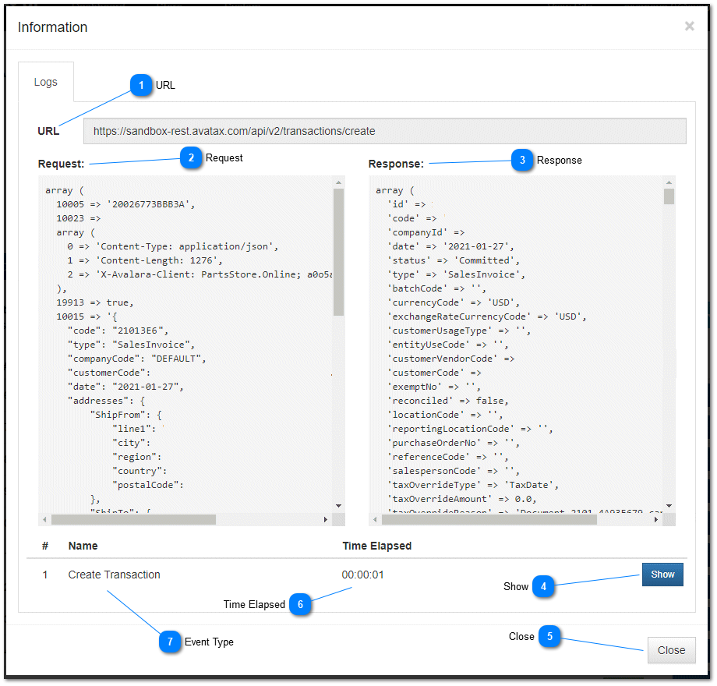Click the Request pane's horizontal scrollbar thumb
This screenshot has width=717, height=686.
coord(133,519)
